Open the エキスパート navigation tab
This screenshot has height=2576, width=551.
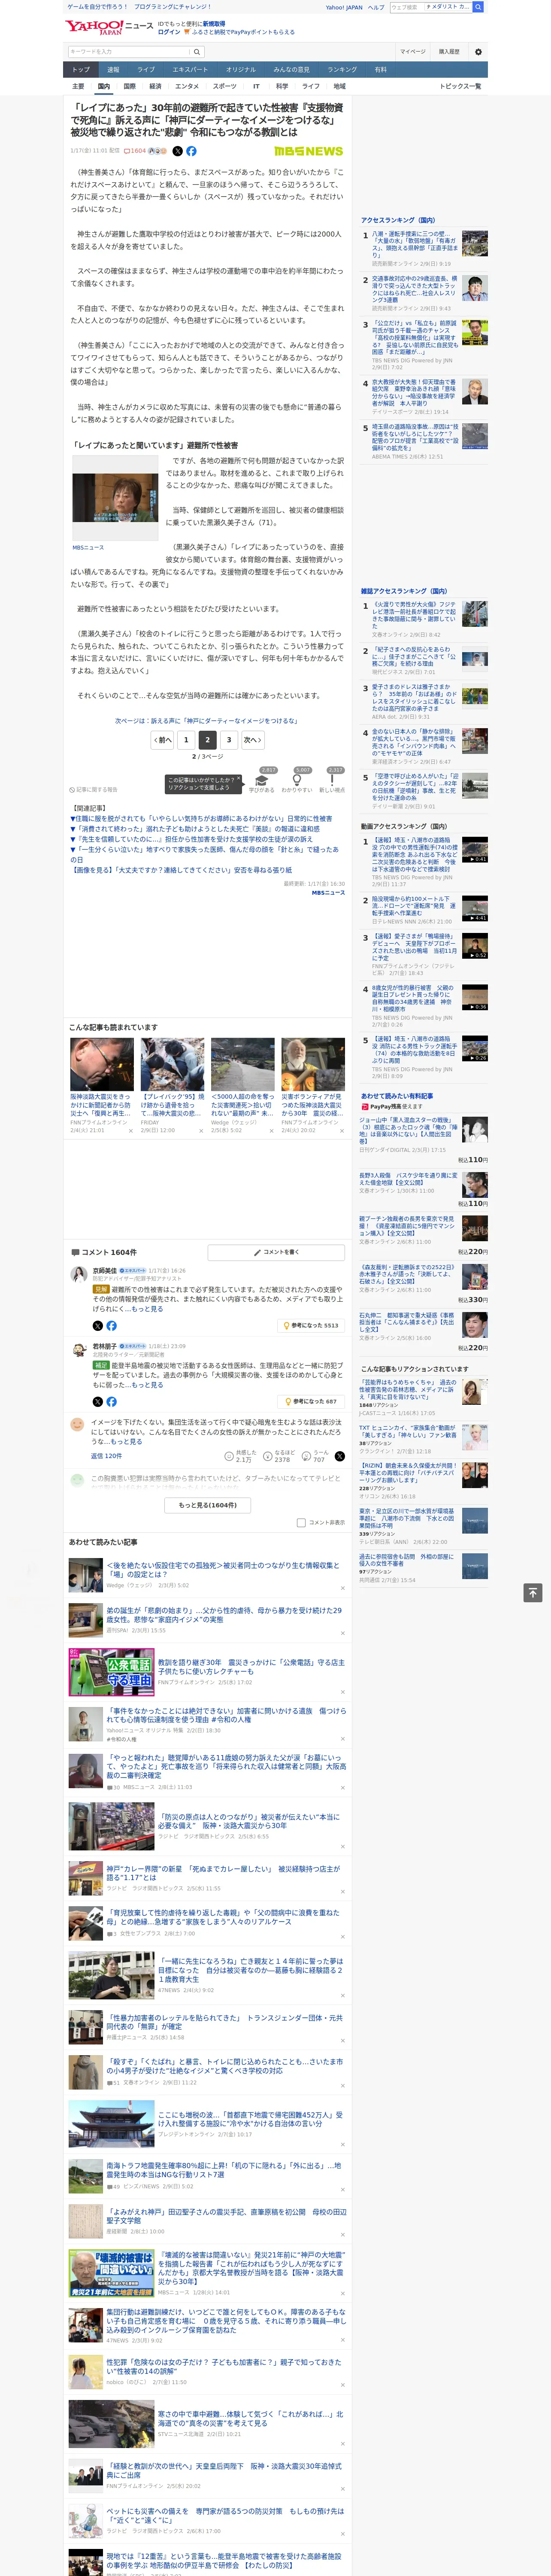[190, 70]
